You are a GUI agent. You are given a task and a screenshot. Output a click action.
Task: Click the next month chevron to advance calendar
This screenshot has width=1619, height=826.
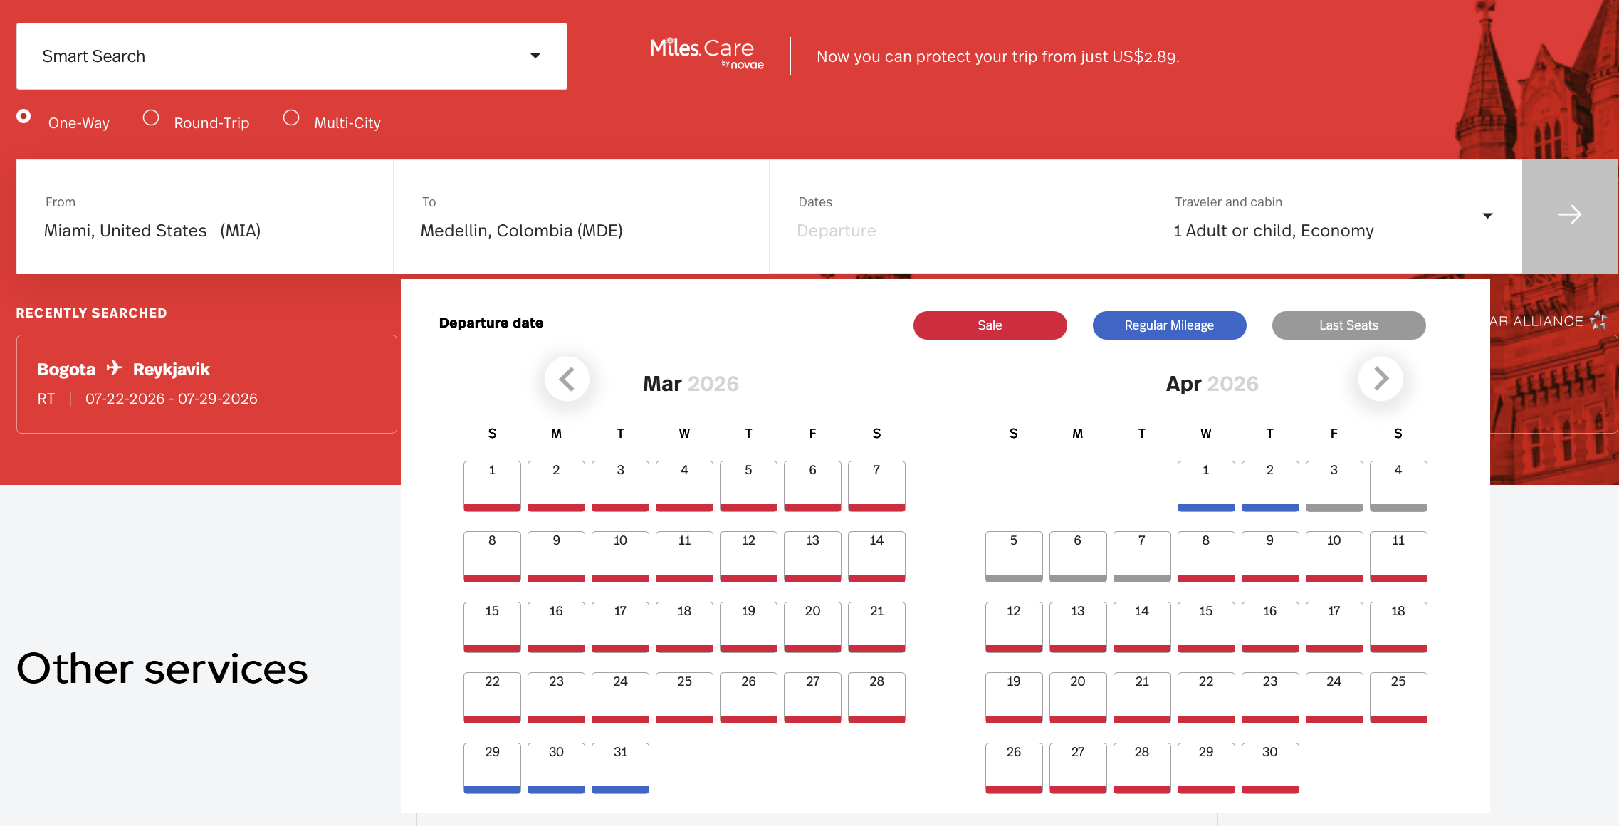(x=1380, y=379)
